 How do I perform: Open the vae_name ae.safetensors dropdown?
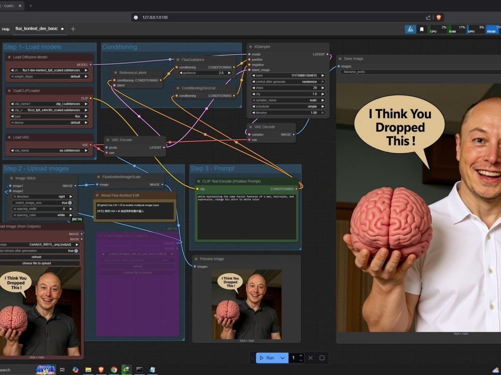coord(49,150)
